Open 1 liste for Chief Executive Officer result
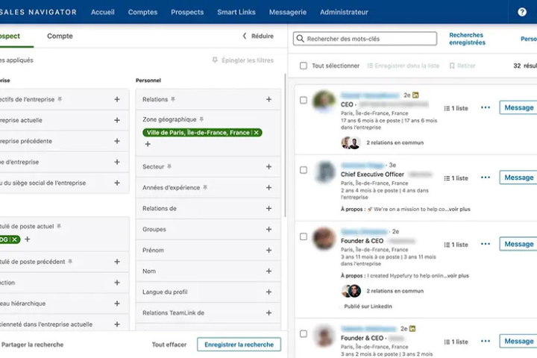 [456, 178]
